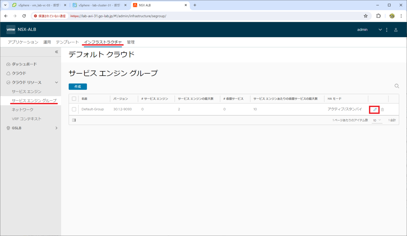The height and width of the screenshot is (236, 407).
Task: Open the browser extensions puzzle icon
Action: (x=379, y=16)
